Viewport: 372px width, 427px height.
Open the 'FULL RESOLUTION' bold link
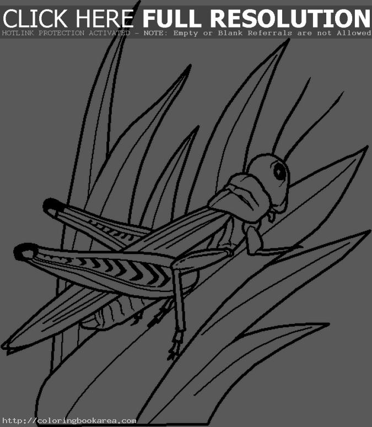pyautogui.click(x=256, y=18)
